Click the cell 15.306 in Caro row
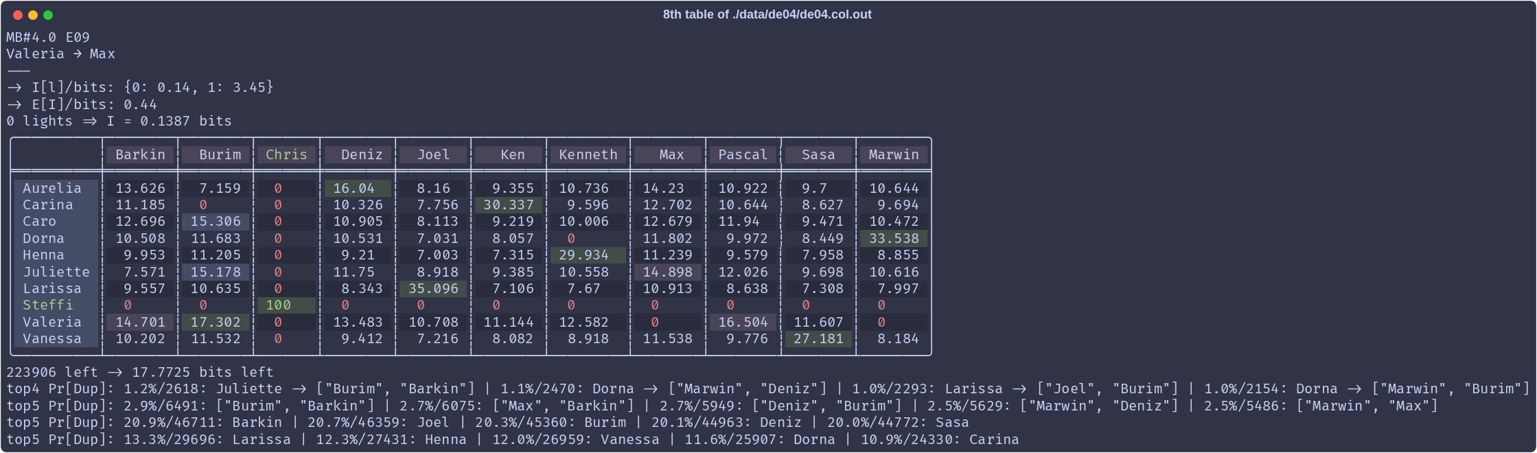The image size is (1537, 453). [x=216, y=221]
